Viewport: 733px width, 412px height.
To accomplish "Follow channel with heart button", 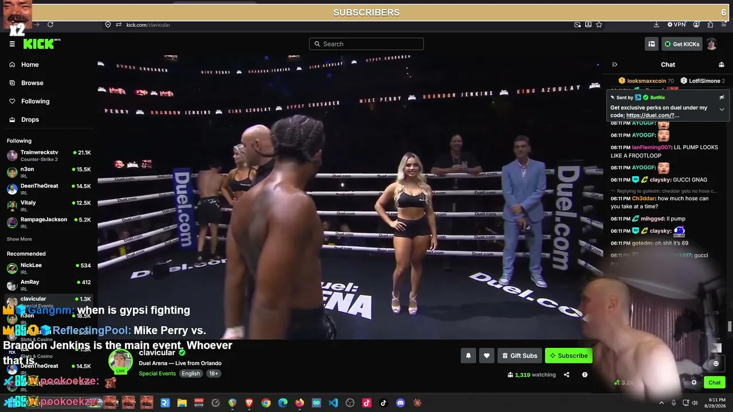I will tap(486, 355).
